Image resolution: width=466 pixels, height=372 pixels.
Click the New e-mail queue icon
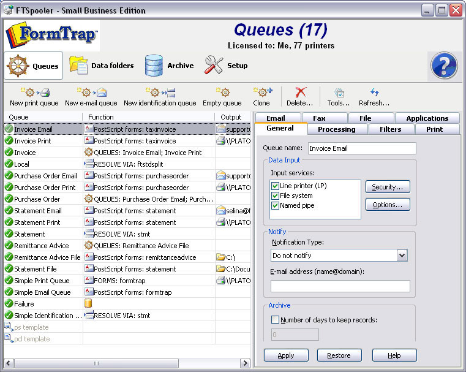click(x=90, y=93)
